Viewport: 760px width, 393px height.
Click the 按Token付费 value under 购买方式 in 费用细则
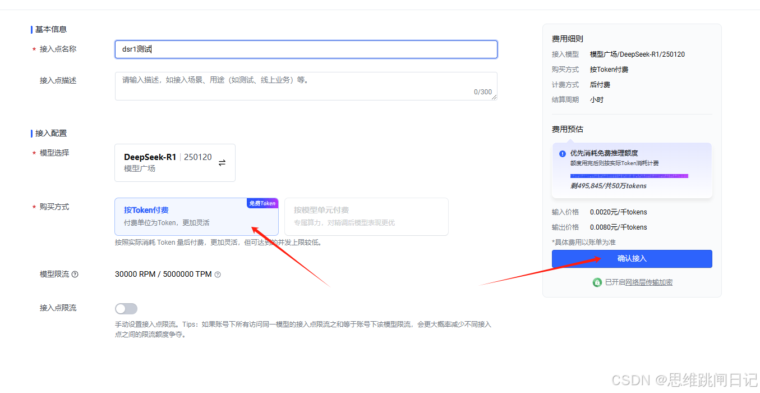point(609,70)
